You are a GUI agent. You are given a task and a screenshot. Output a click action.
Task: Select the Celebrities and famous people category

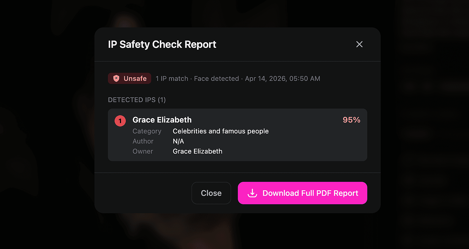point(221,131)
